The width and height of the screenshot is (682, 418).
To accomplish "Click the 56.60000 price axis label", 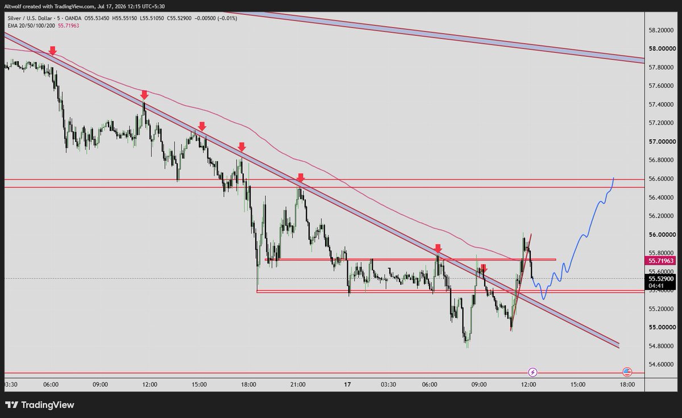I will (661, 179).
